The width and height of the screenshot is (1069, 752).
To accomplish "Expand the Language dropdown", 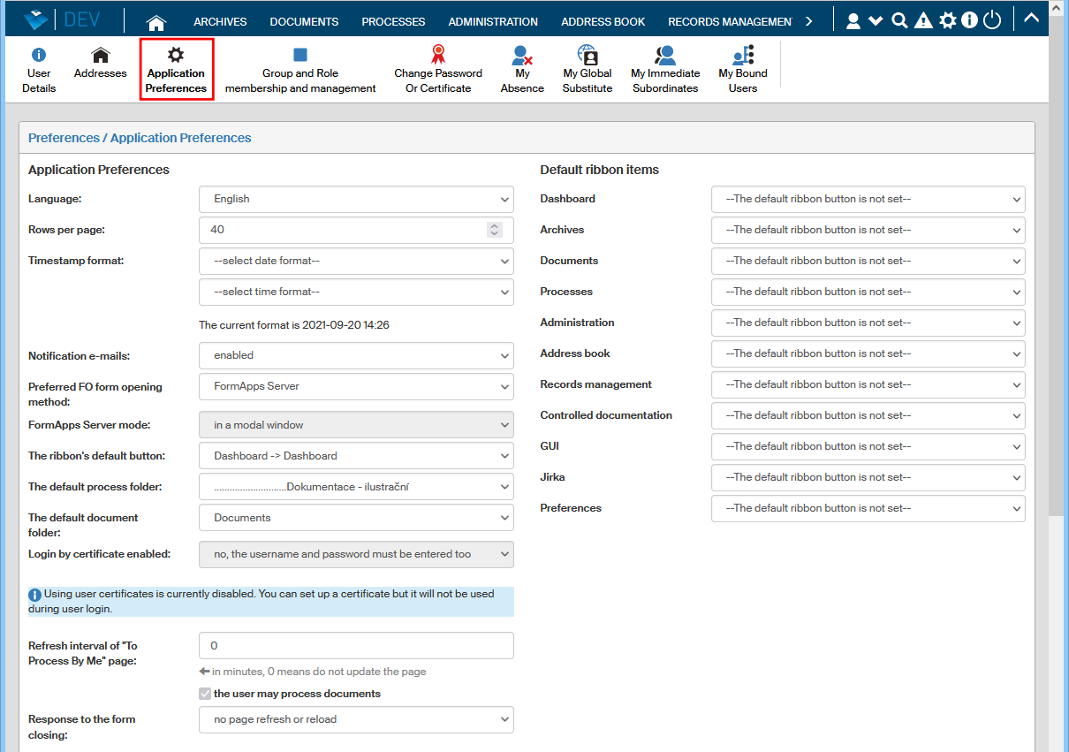I will [356, 199].
